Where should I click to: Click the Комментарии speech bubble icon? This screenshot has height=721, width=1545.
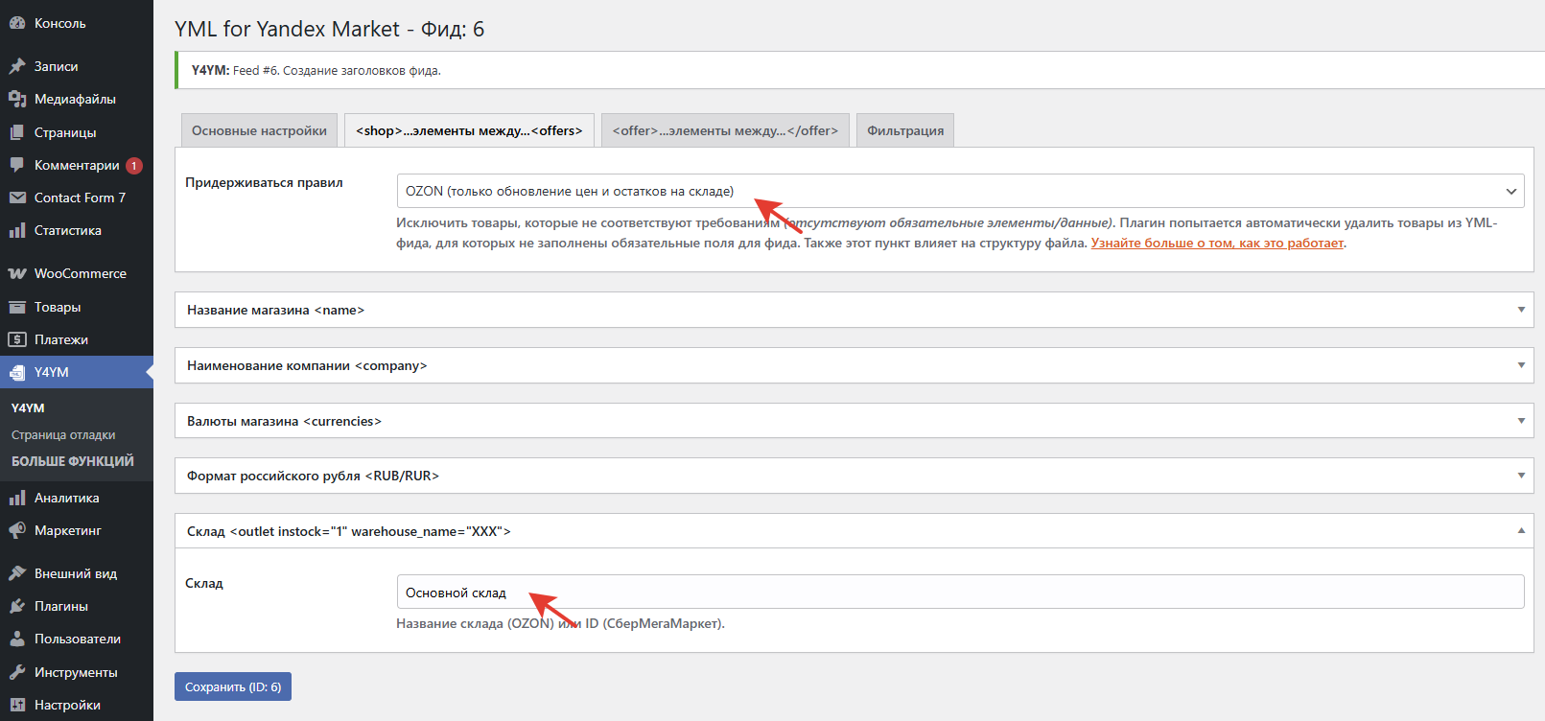point(17,165)
